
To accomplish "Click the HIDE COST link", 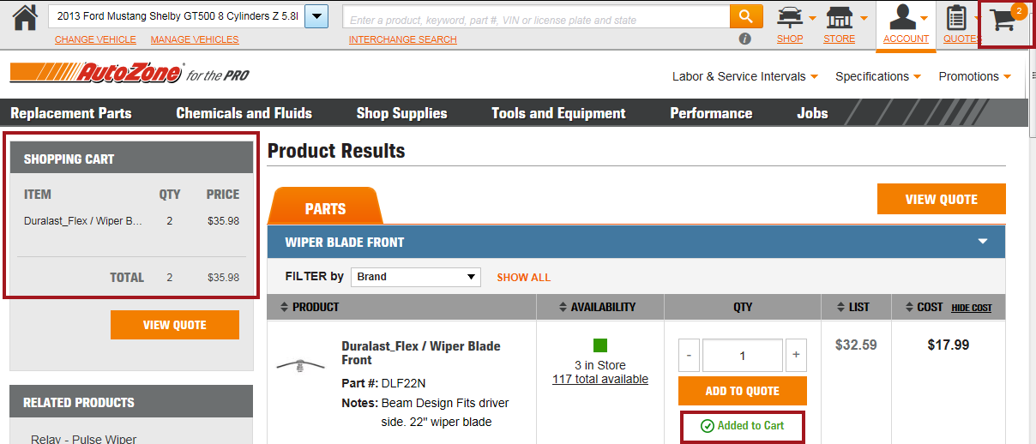I will [x=972, y=308].
